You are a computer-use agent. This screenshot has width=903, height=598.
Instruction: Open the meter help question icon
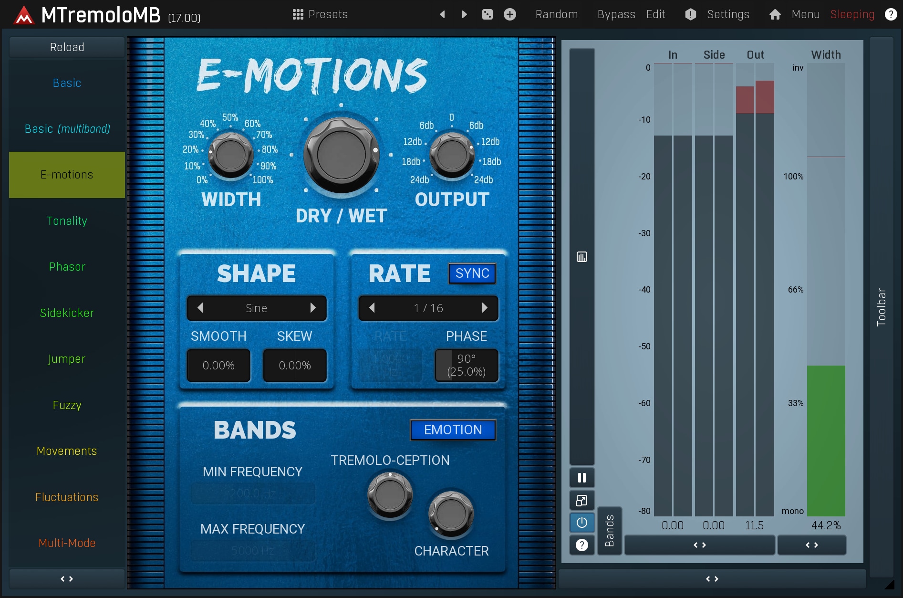pyautogui.click(x=581, y=545)
